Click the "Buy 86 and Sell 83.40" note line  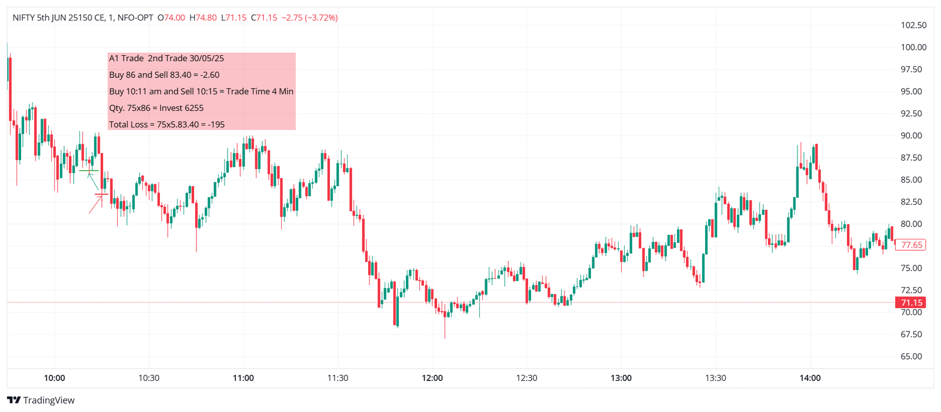coord(164,75)
